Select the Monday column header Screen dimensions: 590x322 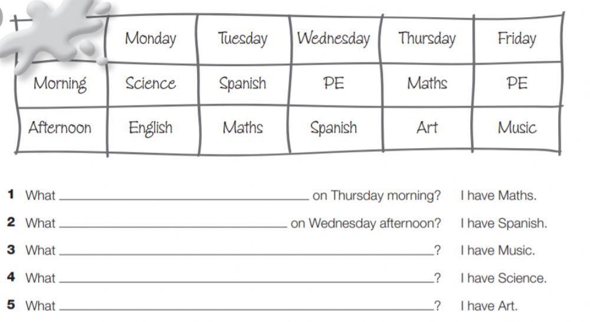point(150,39)
